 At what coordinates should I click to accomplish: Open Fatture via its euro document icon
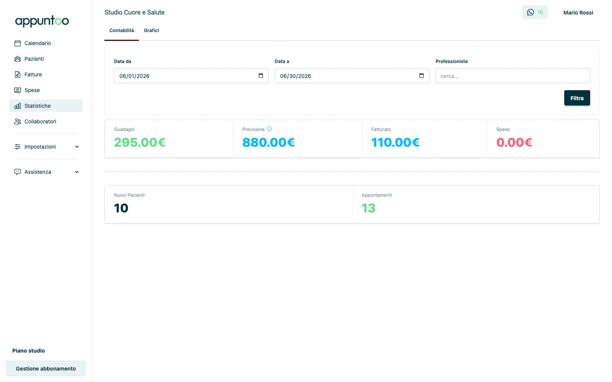pyautogui.click(x=18, y=74)
